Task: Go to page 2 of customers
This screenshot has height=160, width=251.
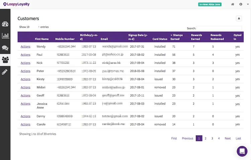Action: click(x=205, y=138)
